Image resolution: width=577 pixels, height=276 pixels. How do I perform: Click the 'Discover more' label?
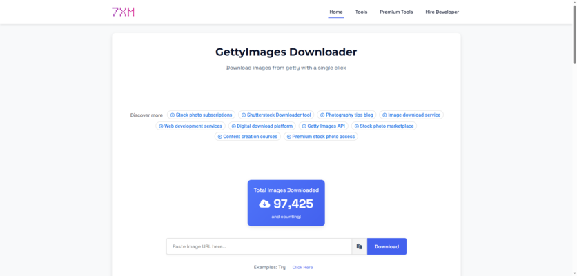click(146, 115)
